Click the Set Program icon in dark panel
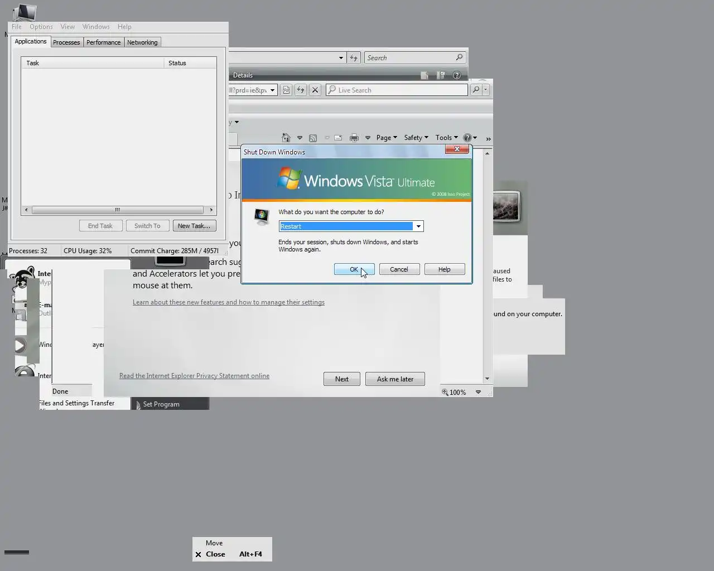The height and width of the screenshot is (571, 714). tap(138, 404)
